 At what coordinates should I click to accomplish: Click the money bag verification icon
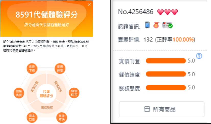click(x=156, y=25)
